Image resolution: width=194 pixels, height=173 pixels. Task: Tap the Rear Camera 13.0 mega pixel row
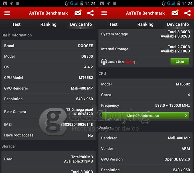coord(48,112)
